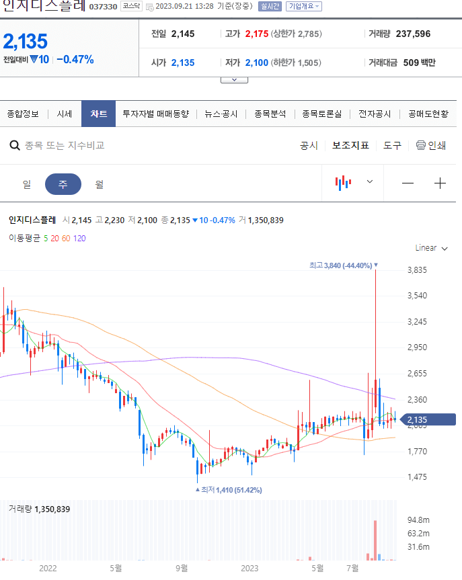Zoom out with the minus icon
The image size is (462, 580).
[408, 182]
